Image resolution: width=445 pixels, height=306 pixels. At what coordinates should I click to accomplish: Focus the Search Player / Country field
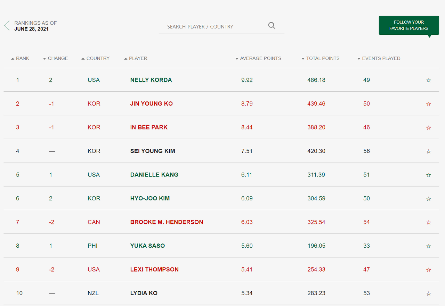212,27
